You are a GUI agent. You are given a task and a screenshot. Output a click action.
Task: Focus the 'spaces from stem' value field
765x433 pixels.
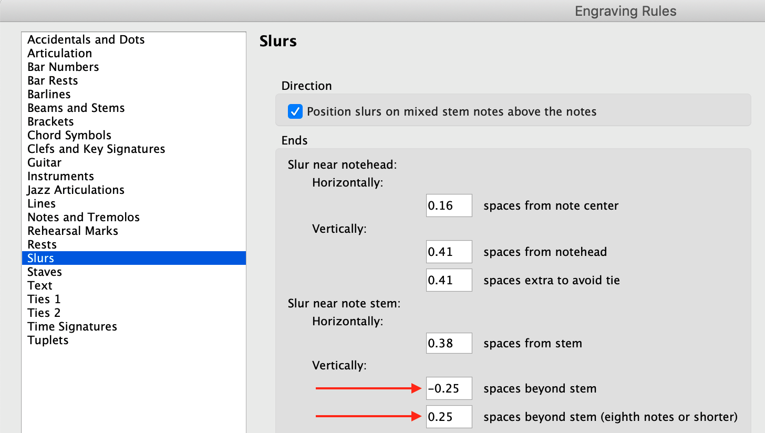449,344
